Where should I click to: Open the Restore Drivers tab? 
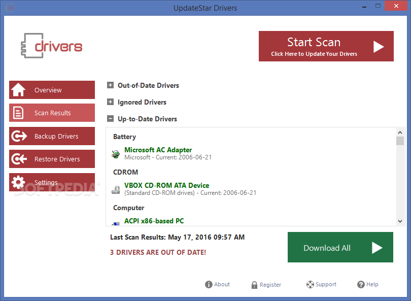[x=52, y=159]
